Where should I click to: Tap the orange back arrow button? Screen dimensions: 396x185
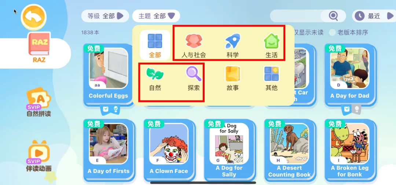click(x=34, y=17)
